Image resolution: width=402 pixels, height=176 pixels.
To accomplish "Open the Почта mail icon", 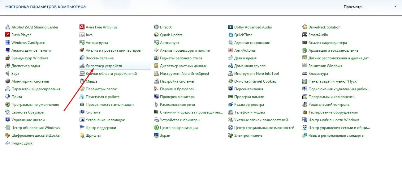I will click(8, 97).
